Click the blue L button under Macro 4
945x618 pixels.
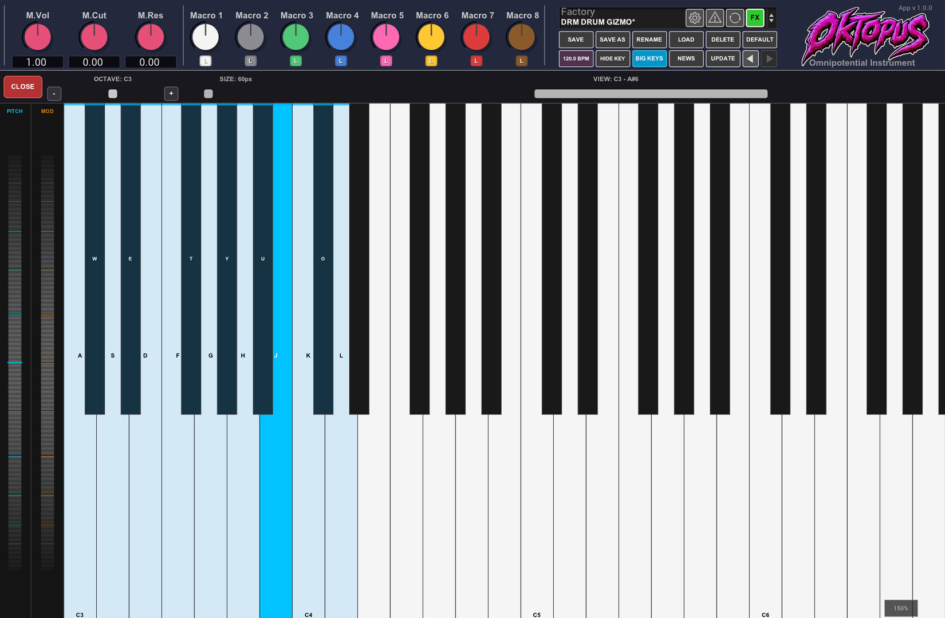click(x=341, y=61)
